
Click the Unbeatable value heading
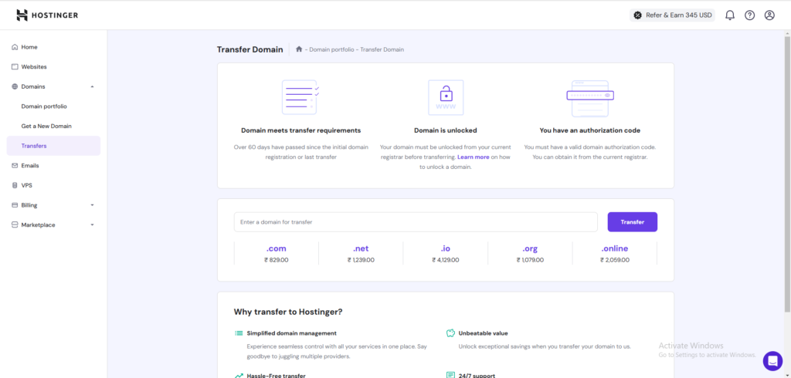[x=484, y=333]
